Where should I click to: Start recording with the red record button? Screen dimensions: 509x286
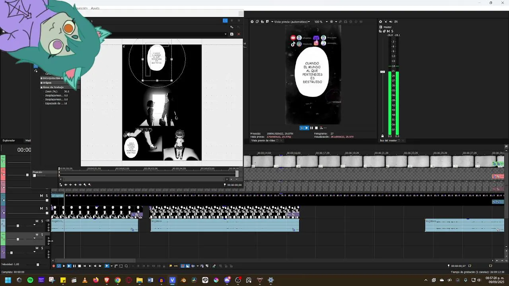click(x=53, y=266)
